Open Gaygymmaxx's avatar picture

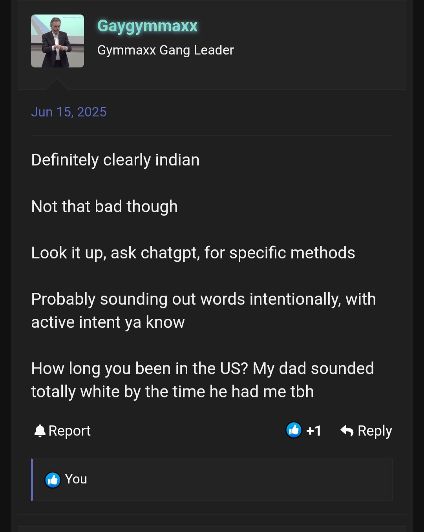(x=57, y=41)
